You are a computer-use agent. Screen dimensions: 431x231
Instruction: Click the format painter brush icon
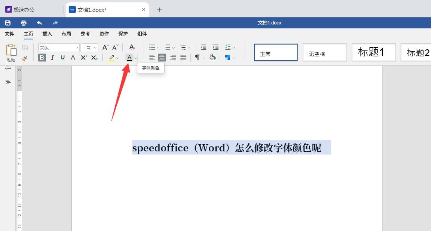click(24, 58)
